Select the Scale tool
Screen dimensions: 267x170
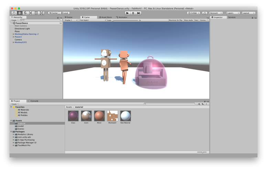tap(31, 13)
